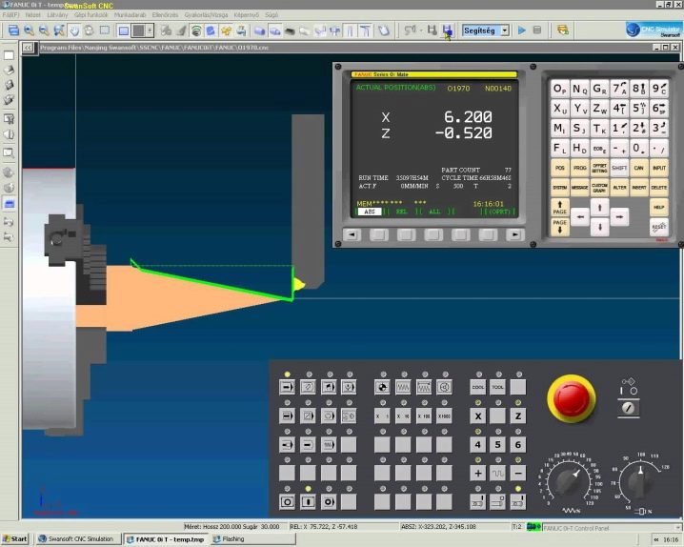The height and width of the screenshot is (547, 684).
Task: Open the Súgó menu
Action: [272, 15]
